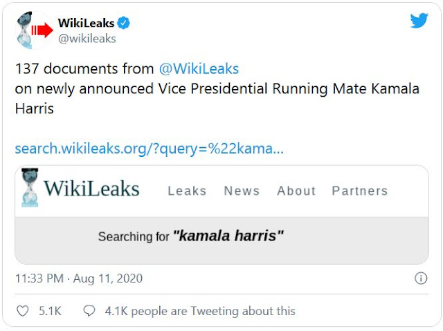Open the search.wikileaks.org link

point(149,149)
